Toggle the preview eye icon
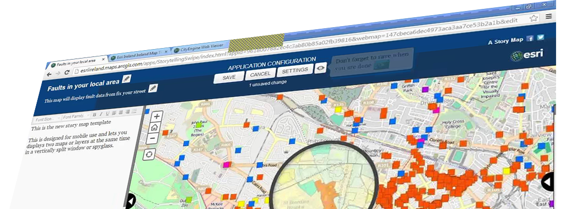 tap(320, 68)
